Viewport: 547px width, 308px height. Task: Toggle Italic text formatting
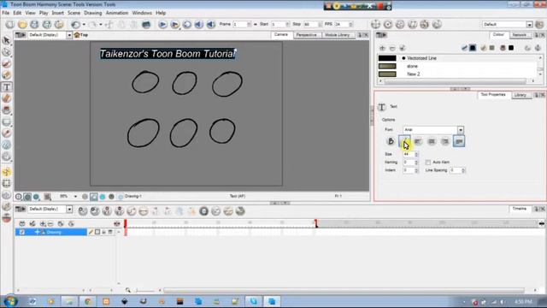pos(404,141)
